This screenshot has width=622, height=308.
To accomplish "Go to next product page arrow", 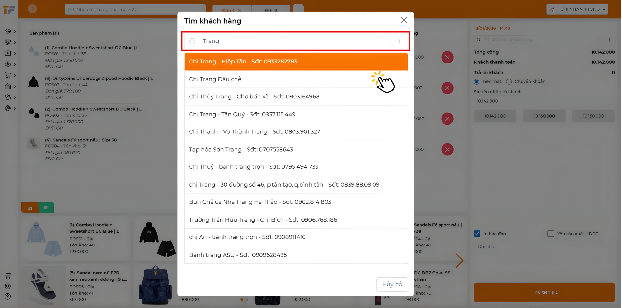I will 459,260.
